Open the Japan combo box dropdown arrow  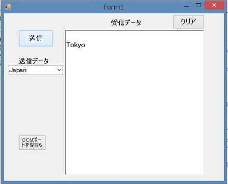[59, 70]
